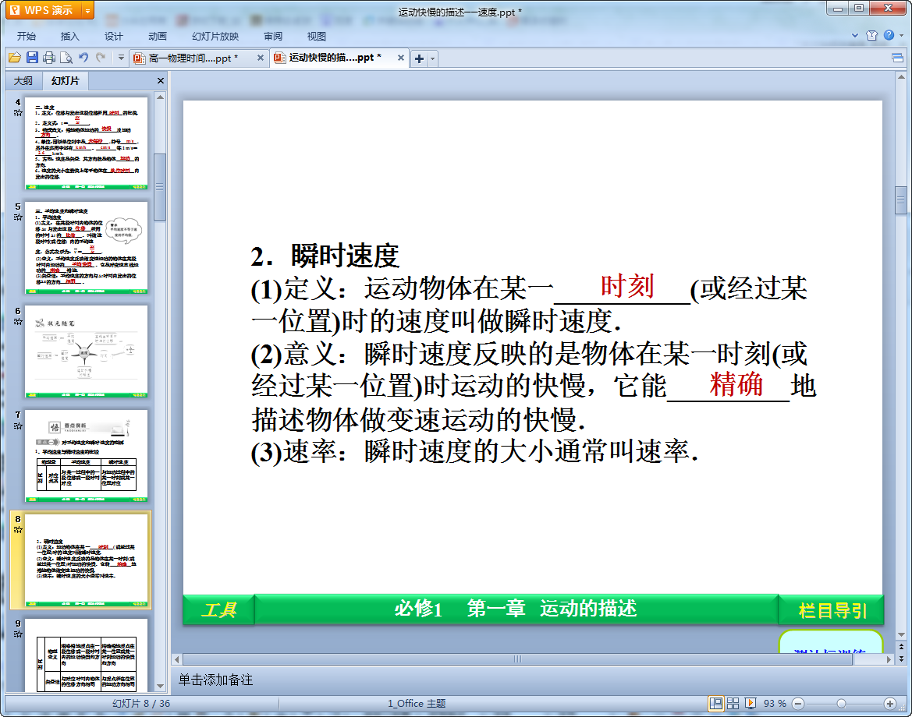Select slide 7 thumbnail
The height and width of the screenshot is (717, 912).
[86, 456]
